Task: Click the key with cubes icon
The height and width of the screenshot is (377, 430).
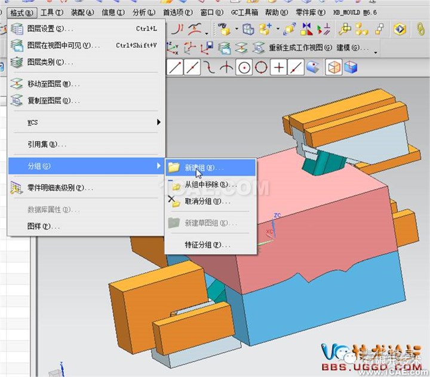Action: [345, 29]
